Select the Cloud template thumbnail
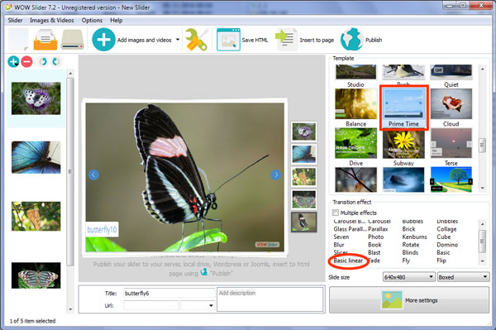The width and height of the screenshot is (496, 330). [x=451, y=108]
